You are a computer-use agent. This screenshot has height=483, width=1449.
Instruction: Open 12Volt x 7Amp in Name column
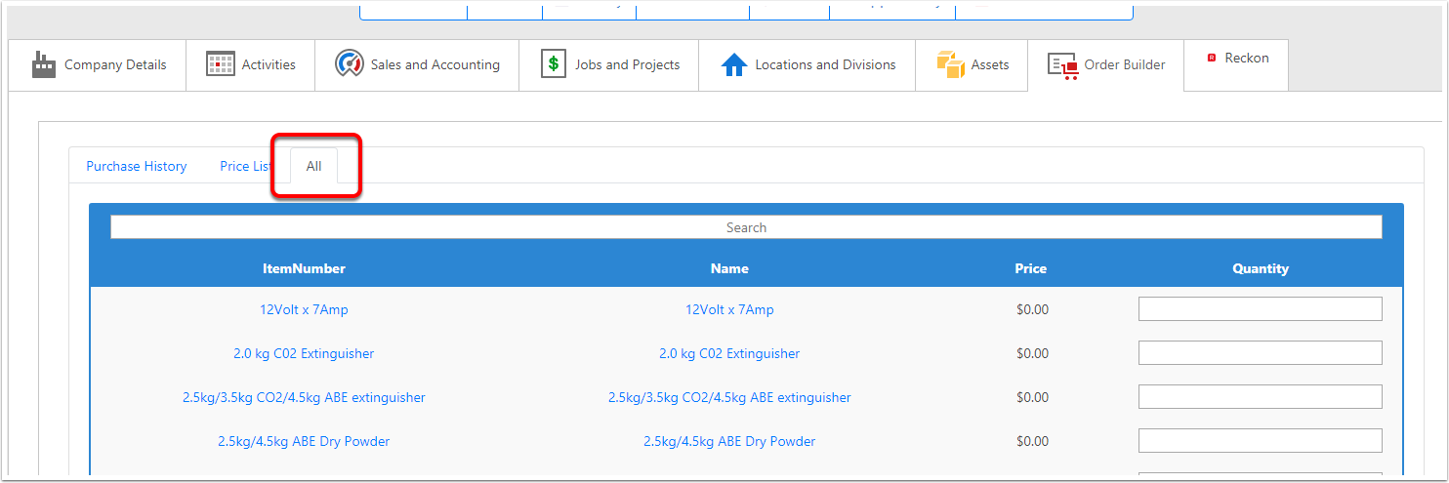[x=729, y=309]
